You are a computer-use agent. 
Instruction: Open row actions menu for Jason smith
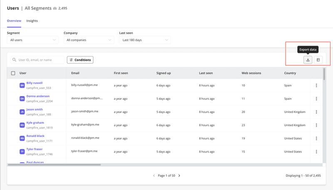coord(316,112)
